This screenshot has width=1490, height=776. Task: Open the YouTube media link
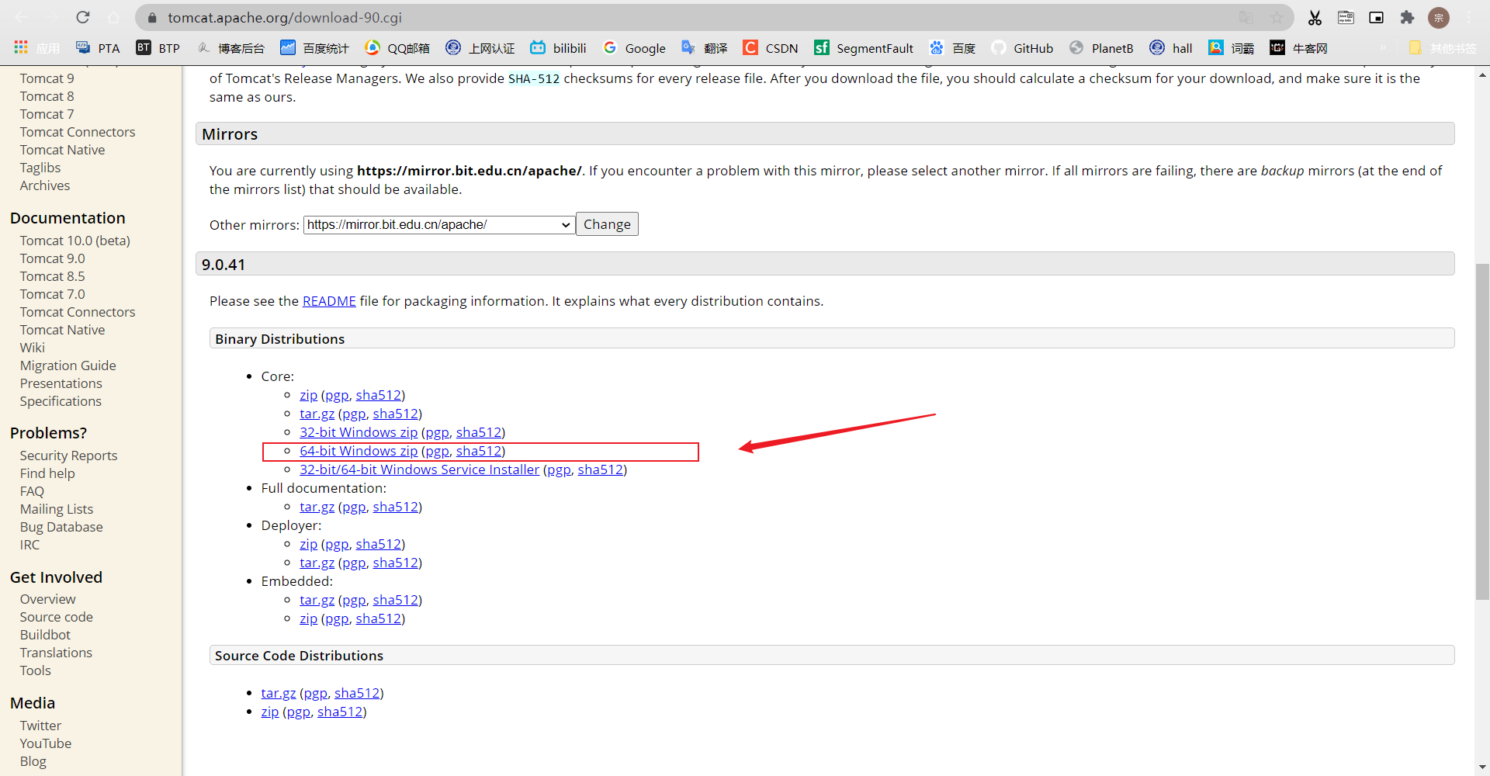point(46,743)
